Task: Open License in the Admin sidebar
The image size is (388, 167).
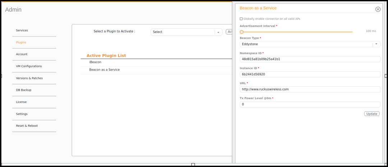Action: [x=21, y=102]
